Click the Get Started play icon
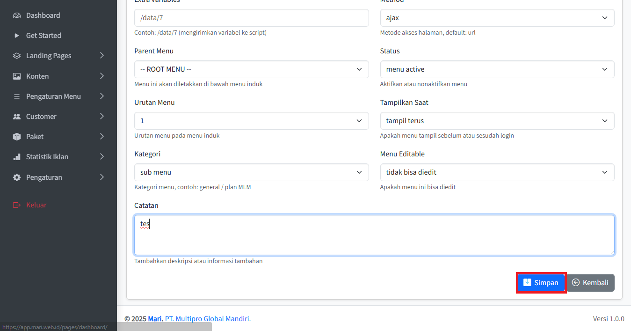The width and height of the screenshot is (631, 331). (17, 36)
